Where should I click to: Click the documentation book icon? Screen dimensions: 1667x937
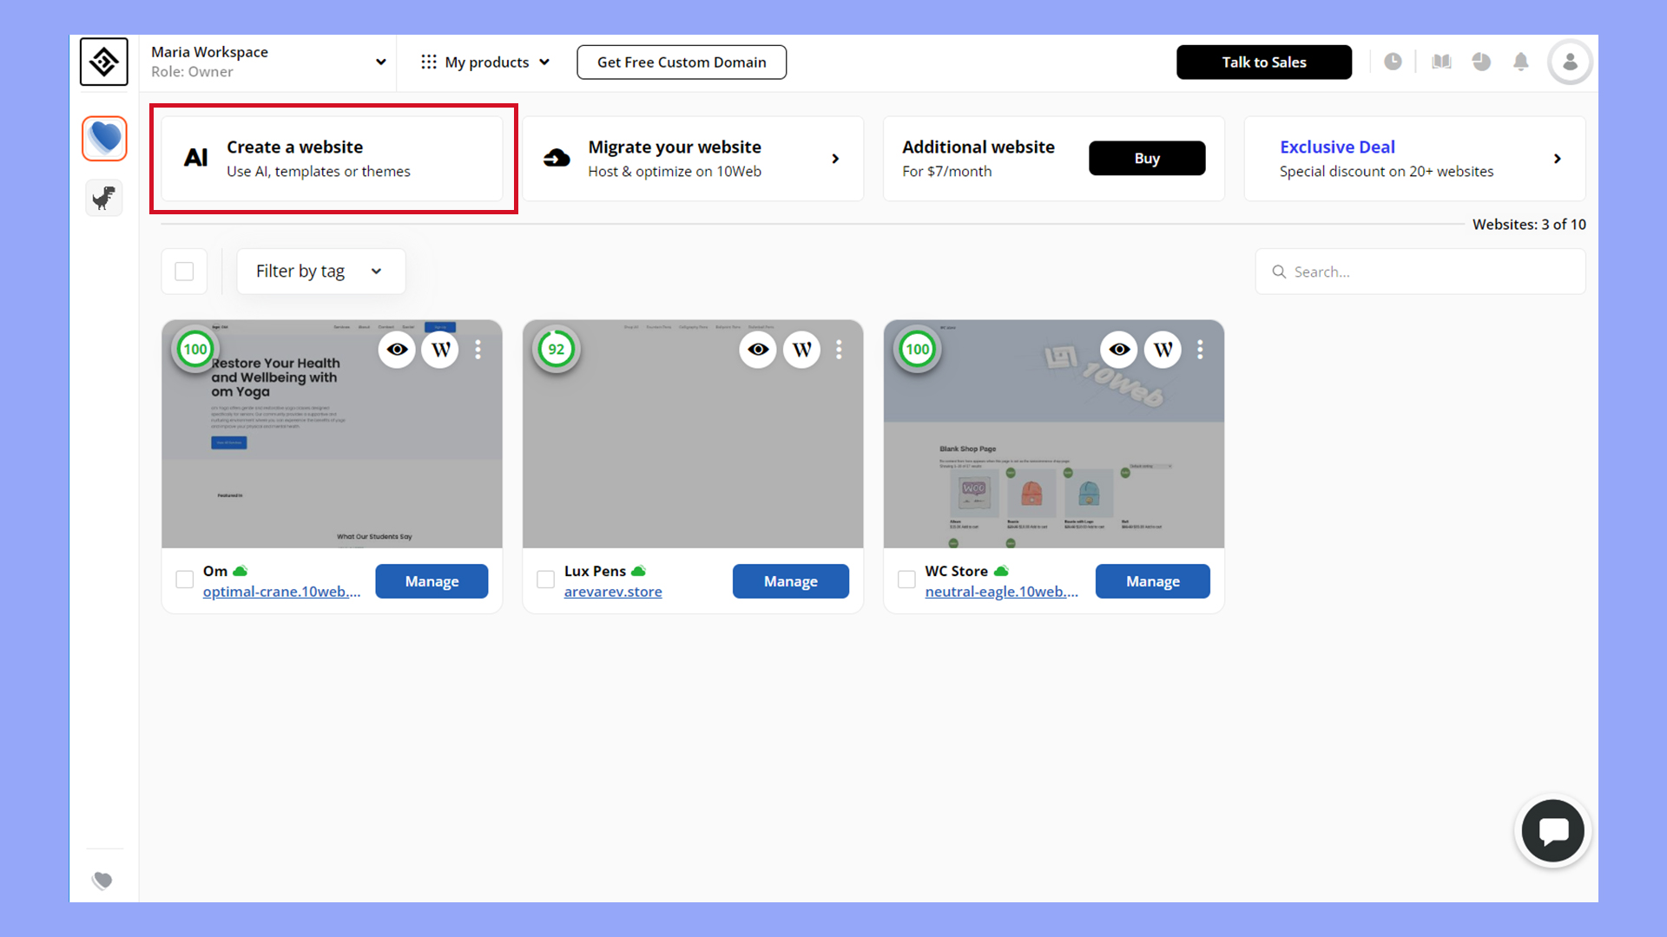coord(1441,62)
